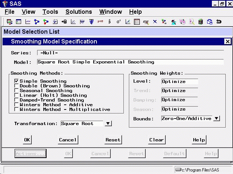
Task: Click the red-green-blue three-node toolbar icon
Action: pos(46,22)
